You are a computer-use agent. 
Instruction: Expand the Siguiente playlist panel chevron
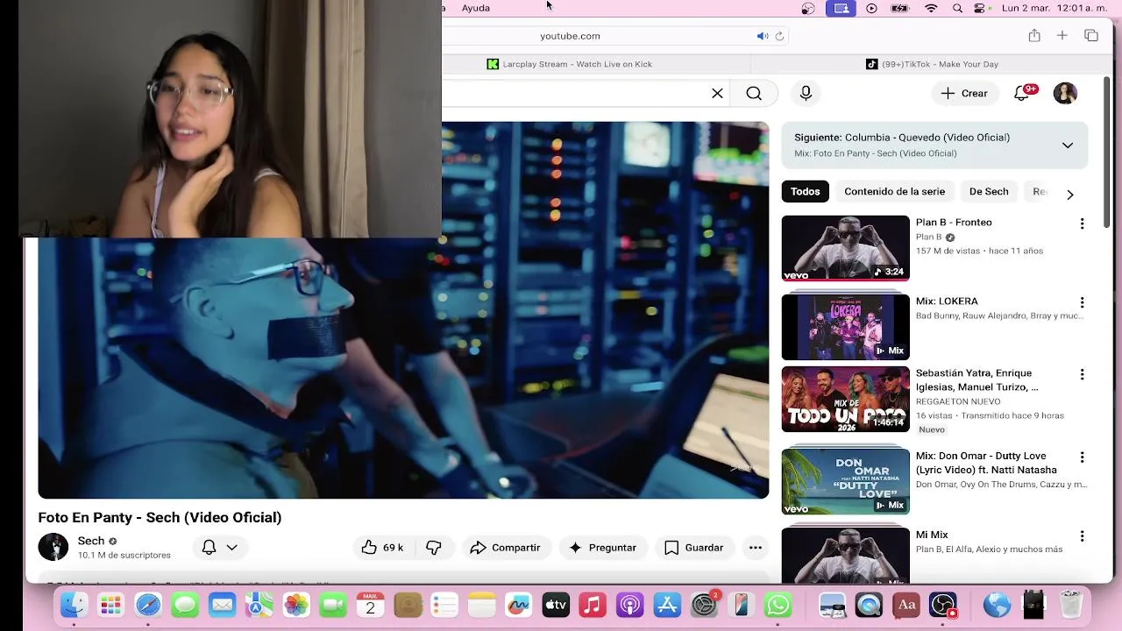coord(1068,145)
